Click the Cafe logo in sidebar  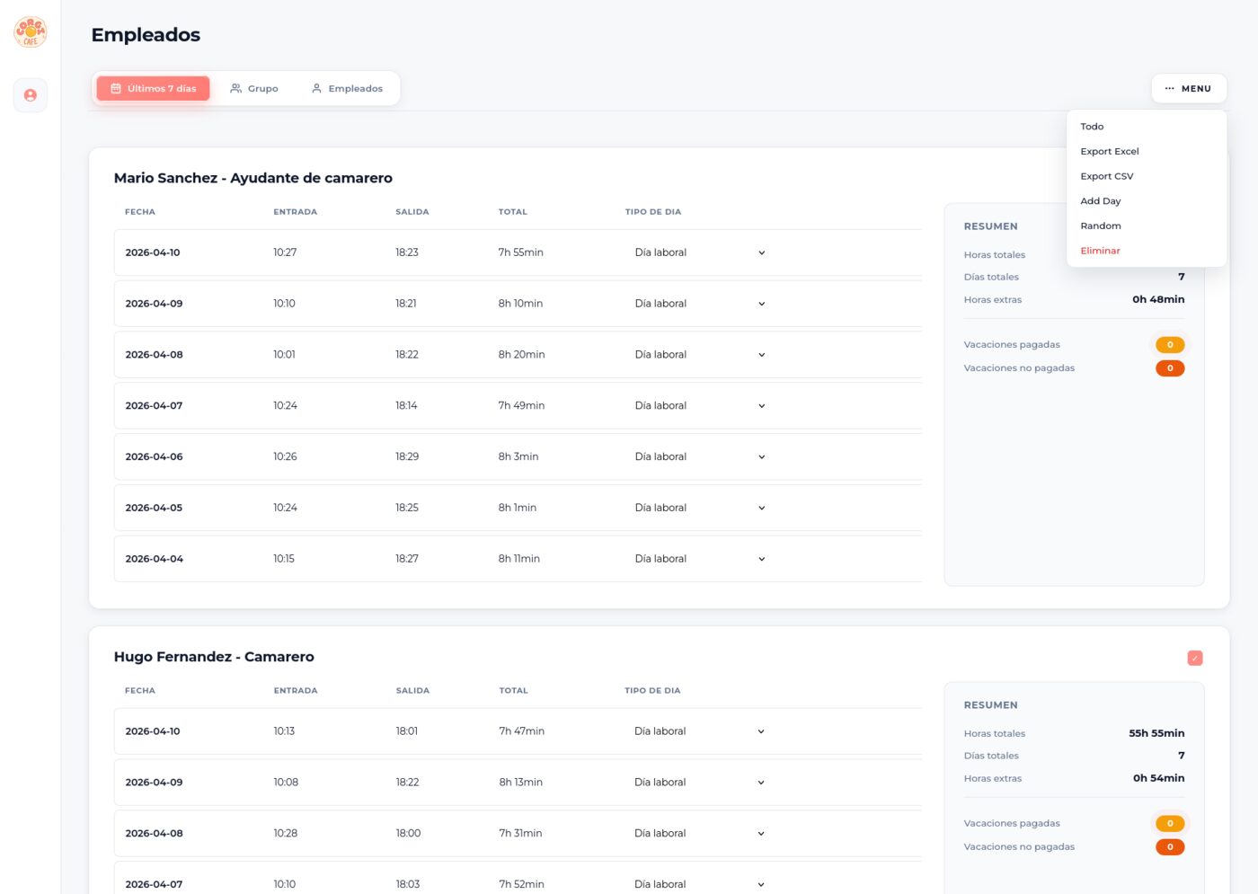click(x=31, y=32)
